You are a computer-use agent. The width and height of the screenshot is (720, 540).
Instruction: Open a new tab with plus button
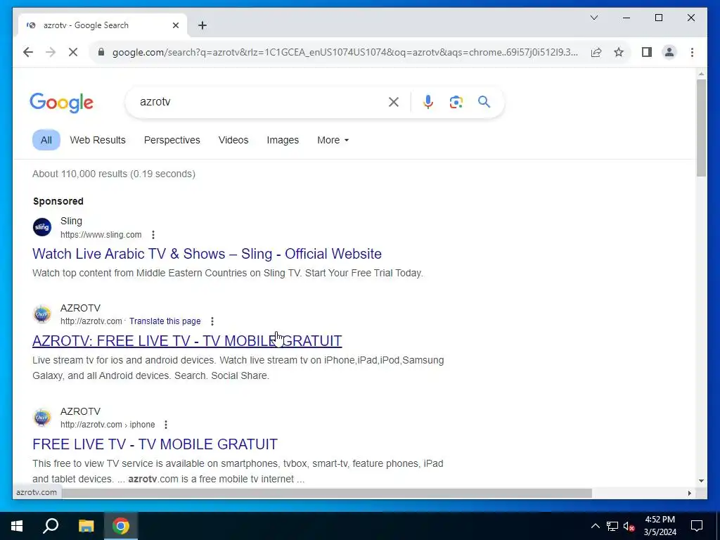point(202,25)
